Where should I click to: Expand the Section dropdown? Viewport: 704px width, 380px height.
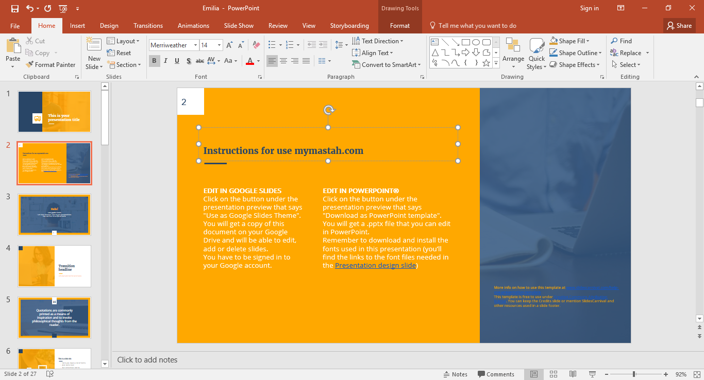(124, 65)
